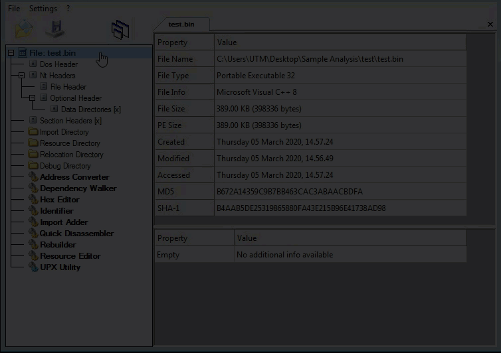This screenshot has width=501, height=353.
Task: Collapse the File: test.bin tree root
Action: coord(11,53)
